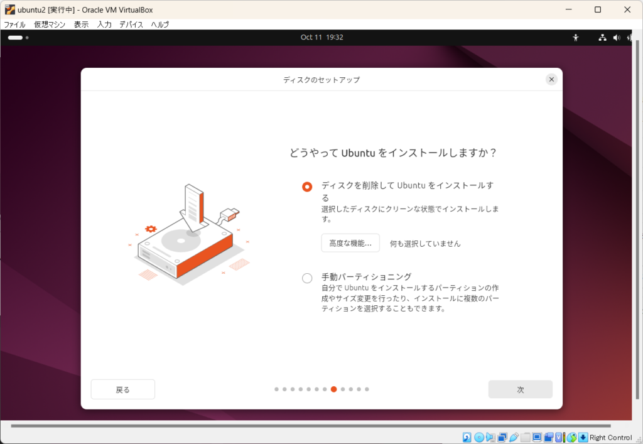Screen dimensions: 643x444
Task: Select the manual partitioning radio option
Action: [x=307, y=278]
